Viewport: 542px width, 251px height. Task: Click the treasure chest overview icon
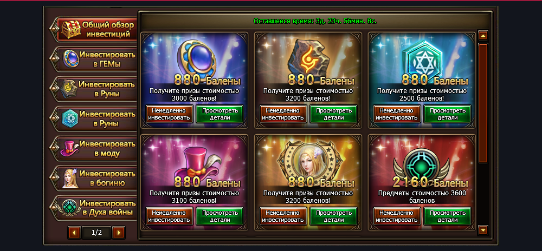[71, 29]
